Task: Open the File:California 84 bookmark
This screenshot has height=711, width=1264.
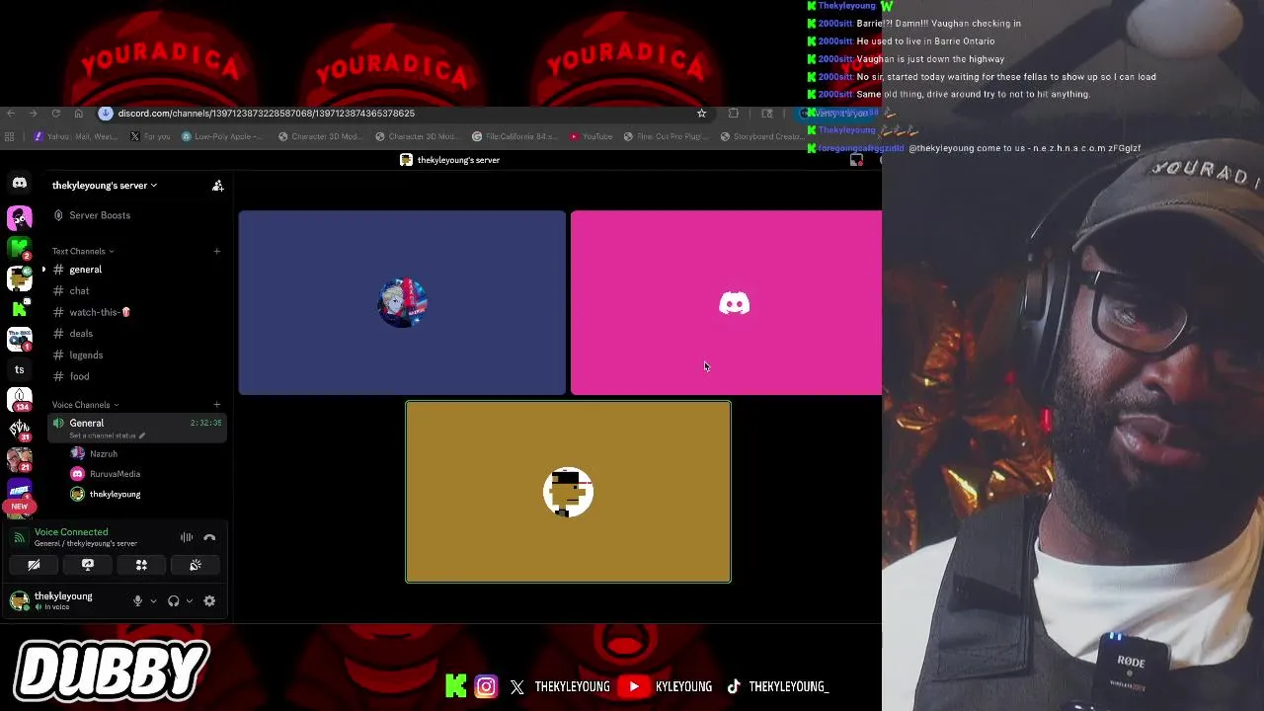Action: [514, 137]
